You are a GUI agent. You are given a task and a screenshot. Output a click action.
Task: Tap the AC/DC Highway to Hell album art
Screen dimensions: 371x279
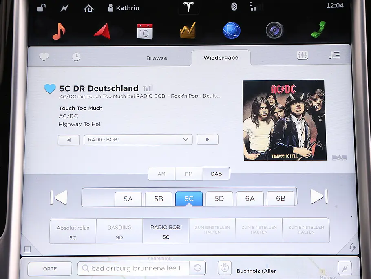[x=285, y=121]
